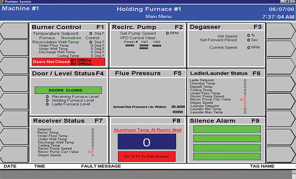The width and height of the screenshot is (296, 179).
Task: Open Door / Level Status F4 panel
Action: pos(69,73)
